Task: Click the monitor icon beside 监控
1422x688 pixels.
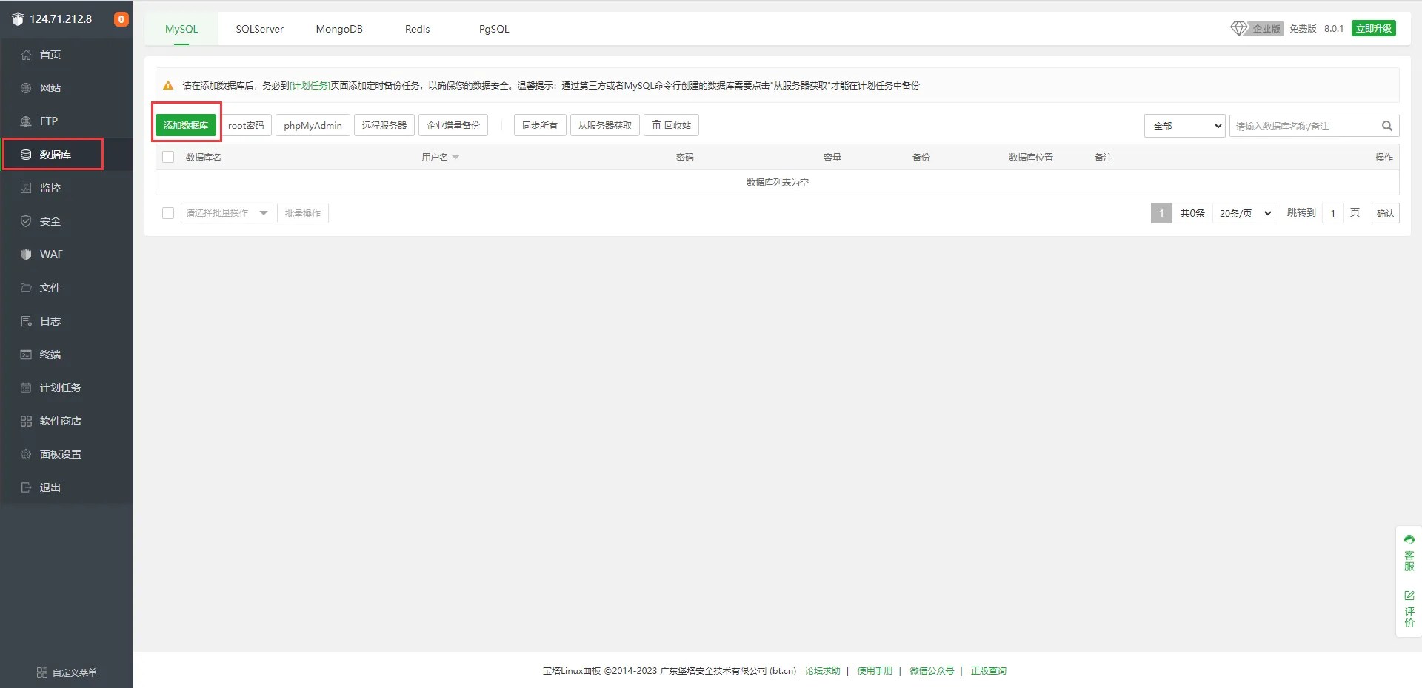Action: 26,188
